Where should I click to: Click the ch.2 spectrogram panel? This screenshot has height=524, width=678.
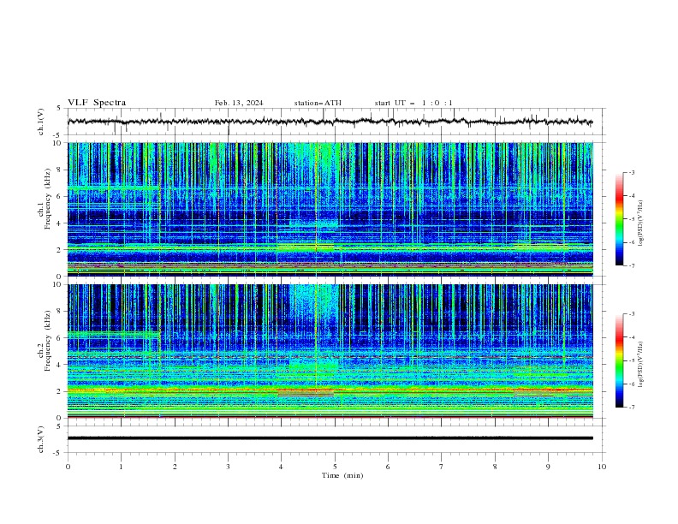pyautogui.click(x=330, y=351)
